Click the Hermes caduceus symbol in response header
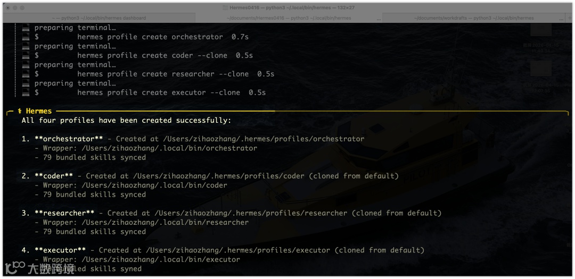The height and width of the screenshot is (279, 575). 20,111
